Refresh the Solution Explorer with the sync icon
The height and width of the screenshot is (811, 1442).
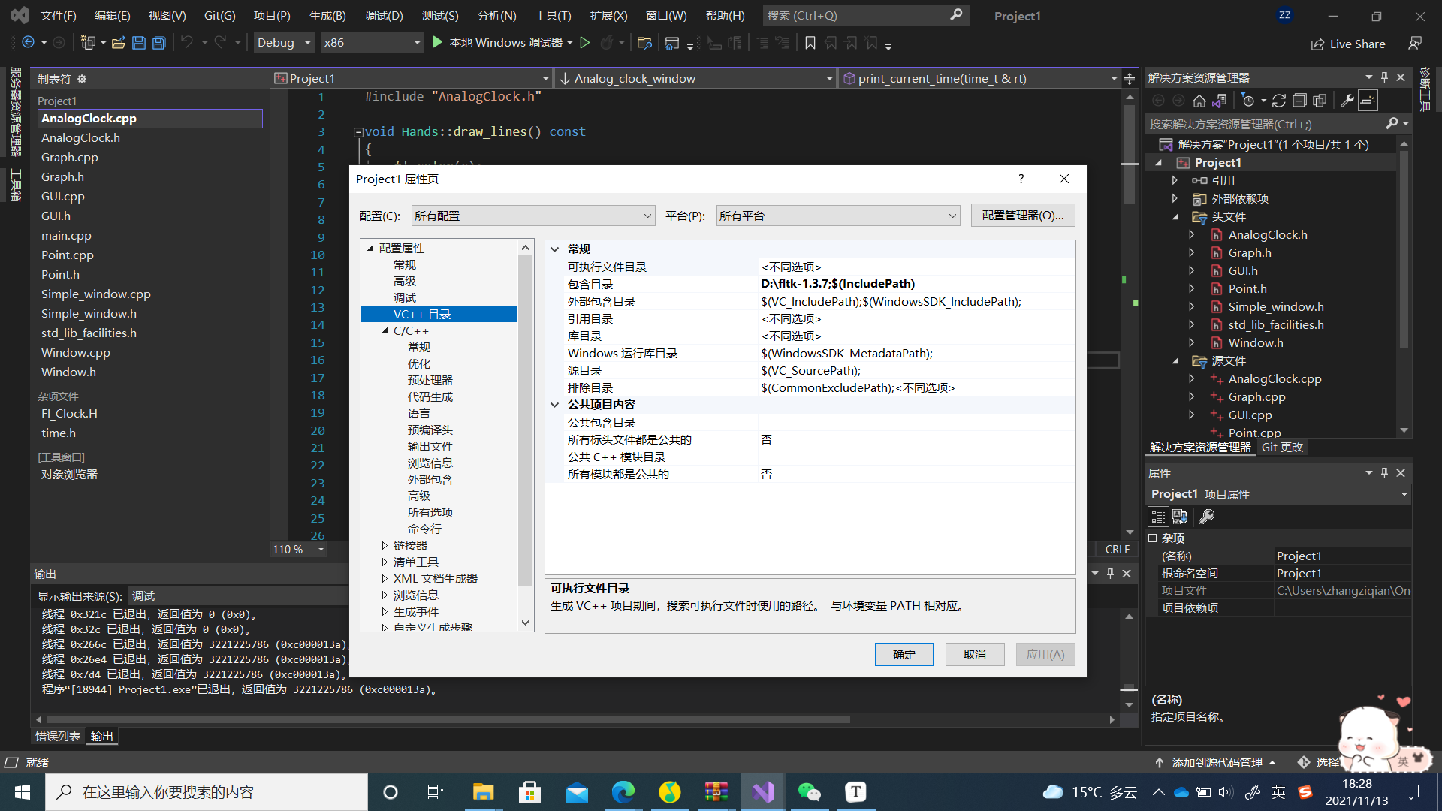point(1279,100)
